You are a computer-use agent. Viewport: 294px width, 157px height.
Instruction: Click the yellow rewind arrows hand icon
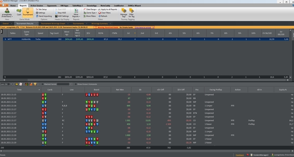(x=16, y=84)
